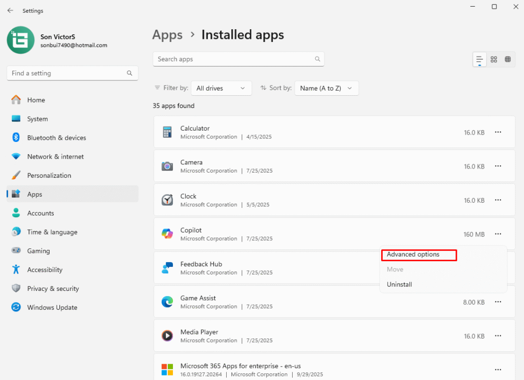Switch to grid view layout icon
Screen dimensions: 524x380
click(x=494, y=59)
